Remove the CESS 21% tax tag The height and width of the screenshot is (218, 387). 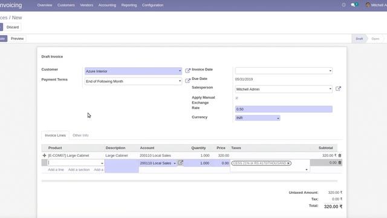point(288,163)
